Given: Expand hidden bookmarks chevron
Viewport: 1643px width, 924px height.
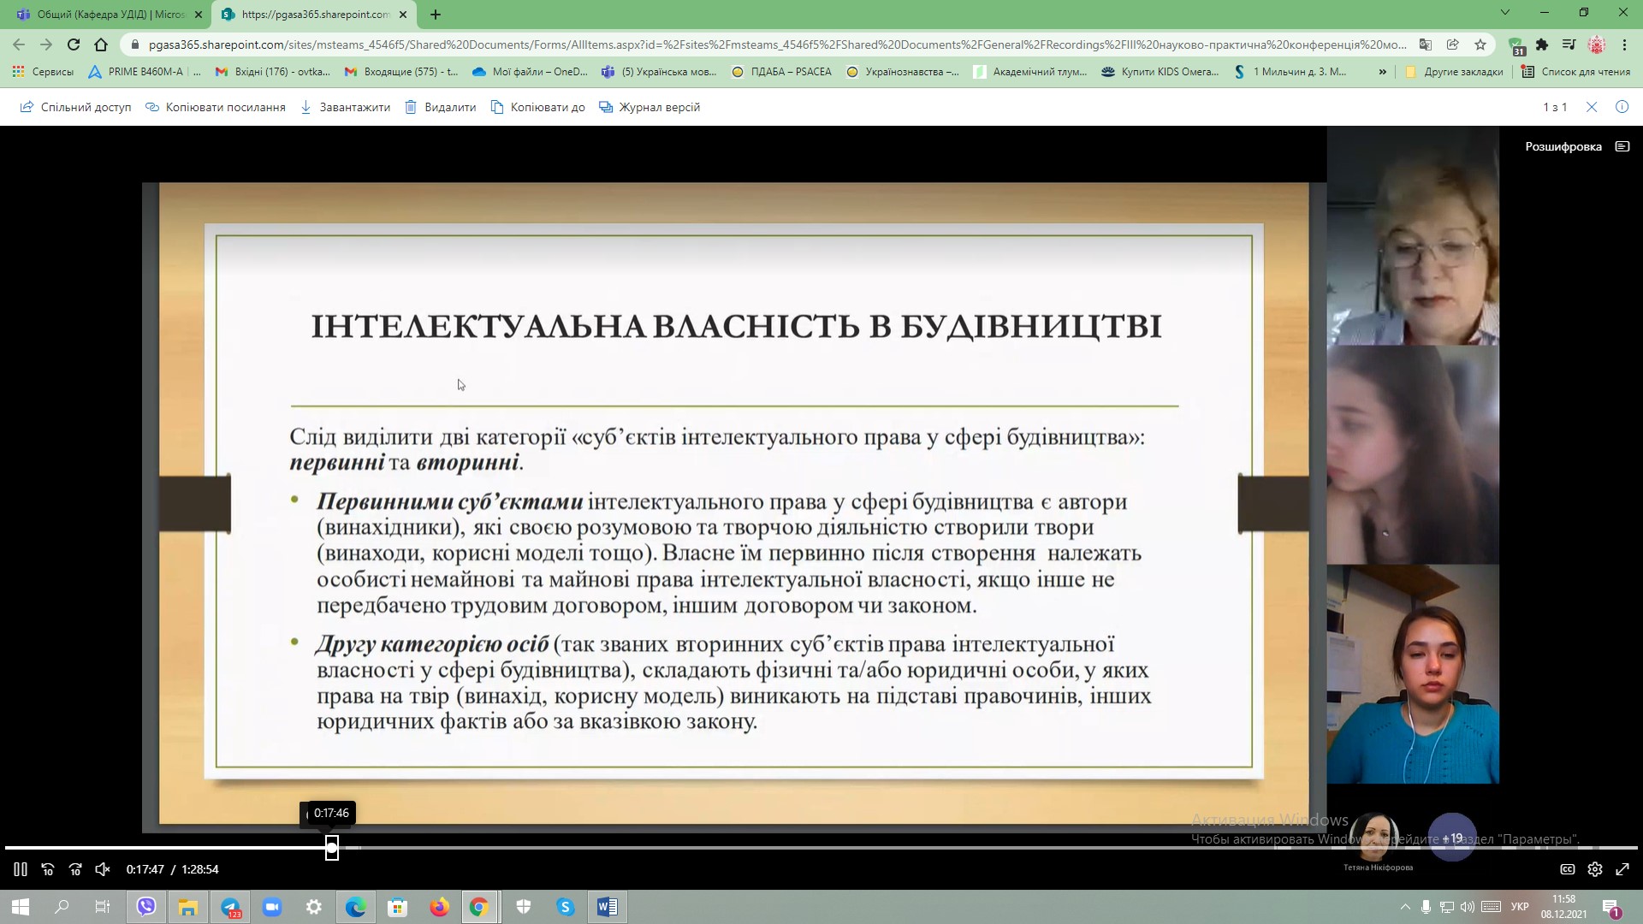Looking at the screenshot, I should [x=1382, y=72].
